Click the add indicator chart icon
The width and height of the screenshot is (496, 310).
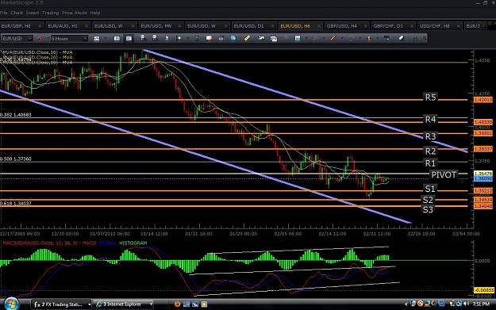(261, 38)
